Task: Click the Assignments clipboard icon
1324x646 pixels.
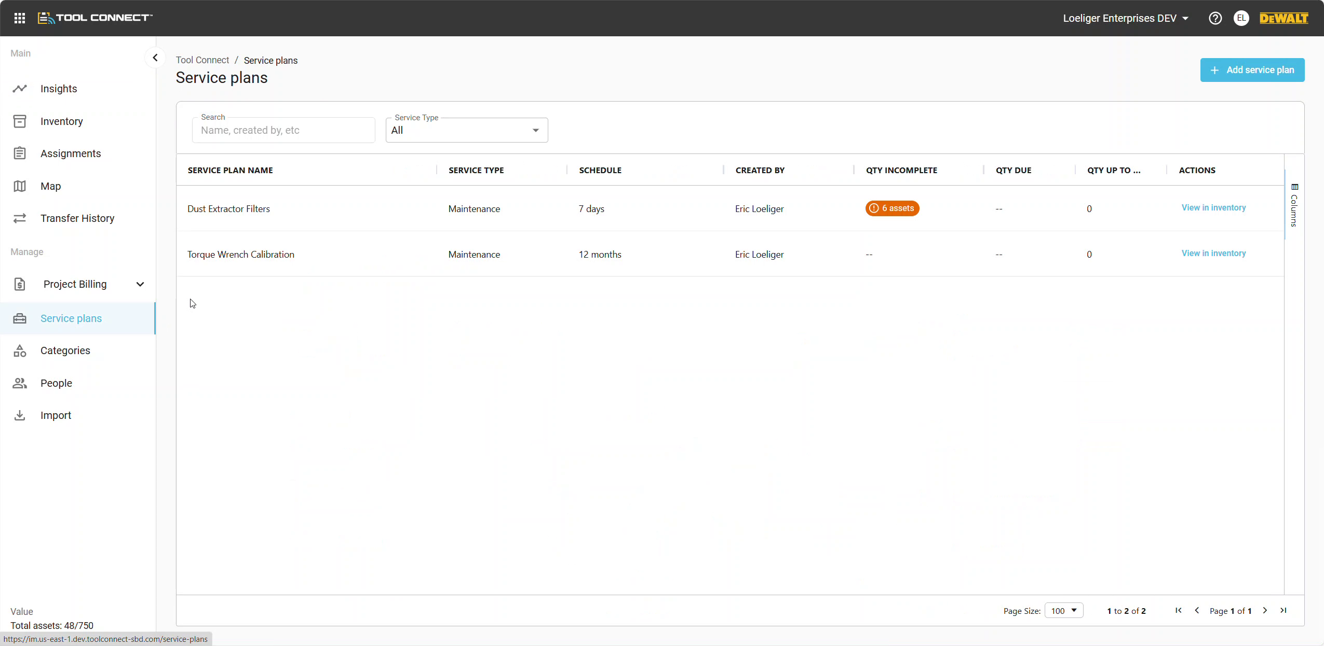Action: pos(20,153)
